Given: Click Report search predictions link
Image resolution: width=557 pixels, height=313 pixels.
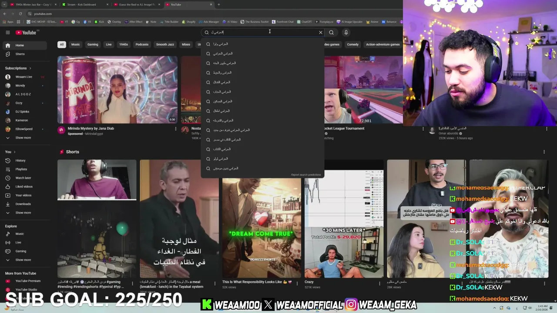Looking at the screenshot, I should tap(306, 175).
